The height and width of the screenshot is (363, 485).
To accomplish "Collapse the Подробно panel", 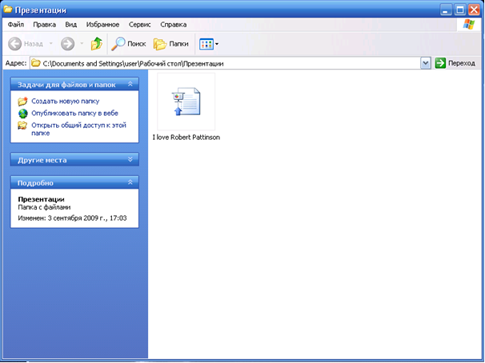I will [130, 182].
